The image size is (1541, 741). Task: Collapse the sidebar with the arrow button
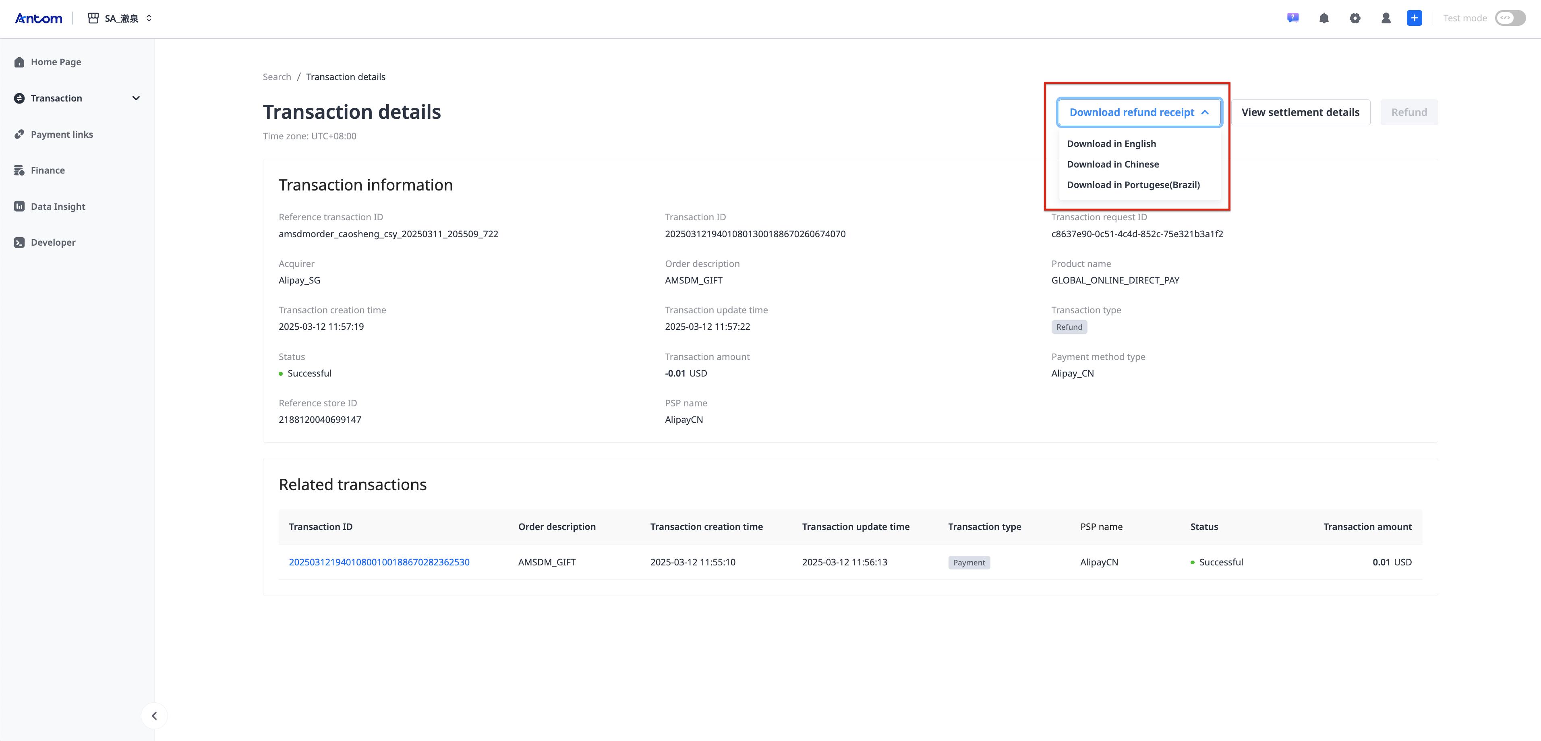click(x=154, y=715)
